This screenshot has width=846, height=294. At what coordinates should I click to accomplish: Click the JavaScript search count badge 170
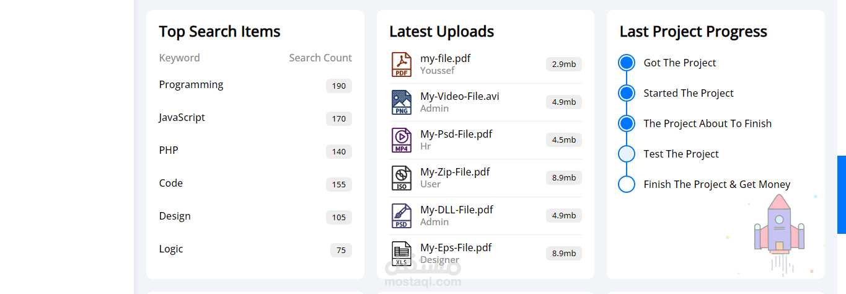pyautogui.click(x=338, y=118)
